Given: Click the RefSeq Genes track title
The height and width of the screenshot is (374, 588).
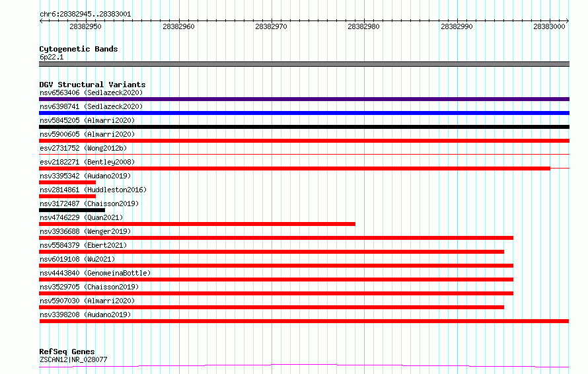Looking at the screenshot, I should point(67,352).
